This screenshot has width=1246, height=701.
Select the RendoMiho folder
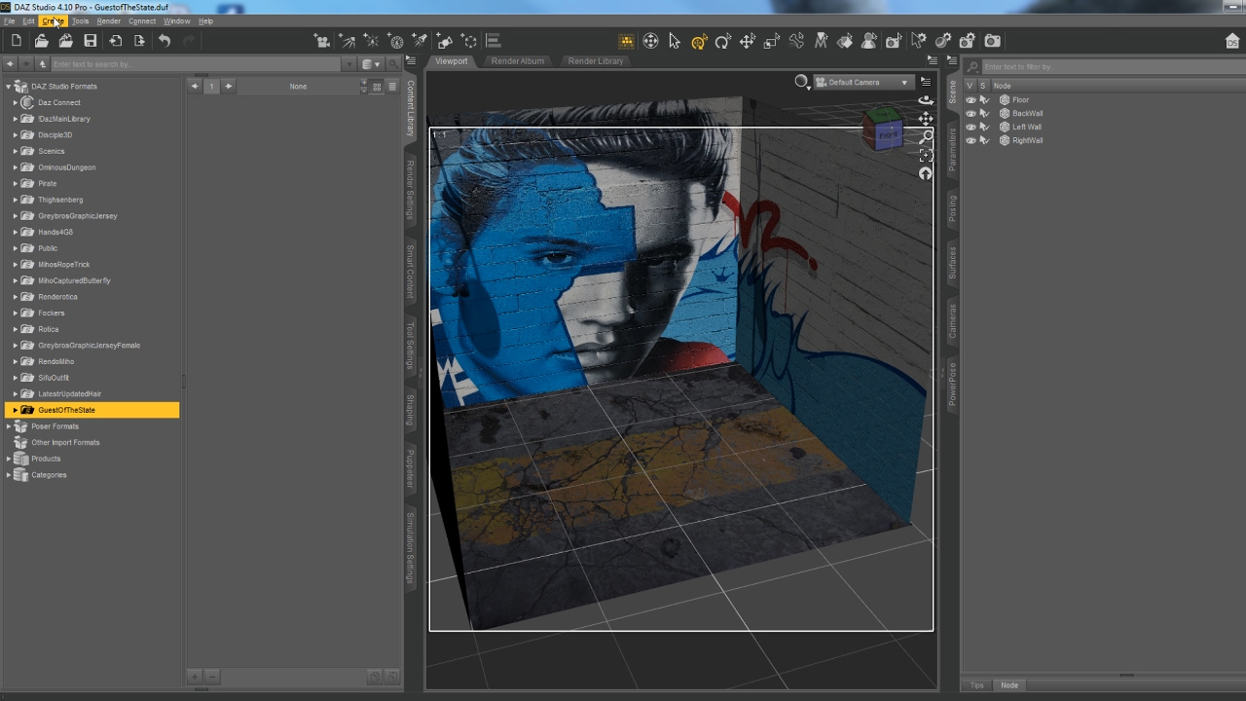55,361
